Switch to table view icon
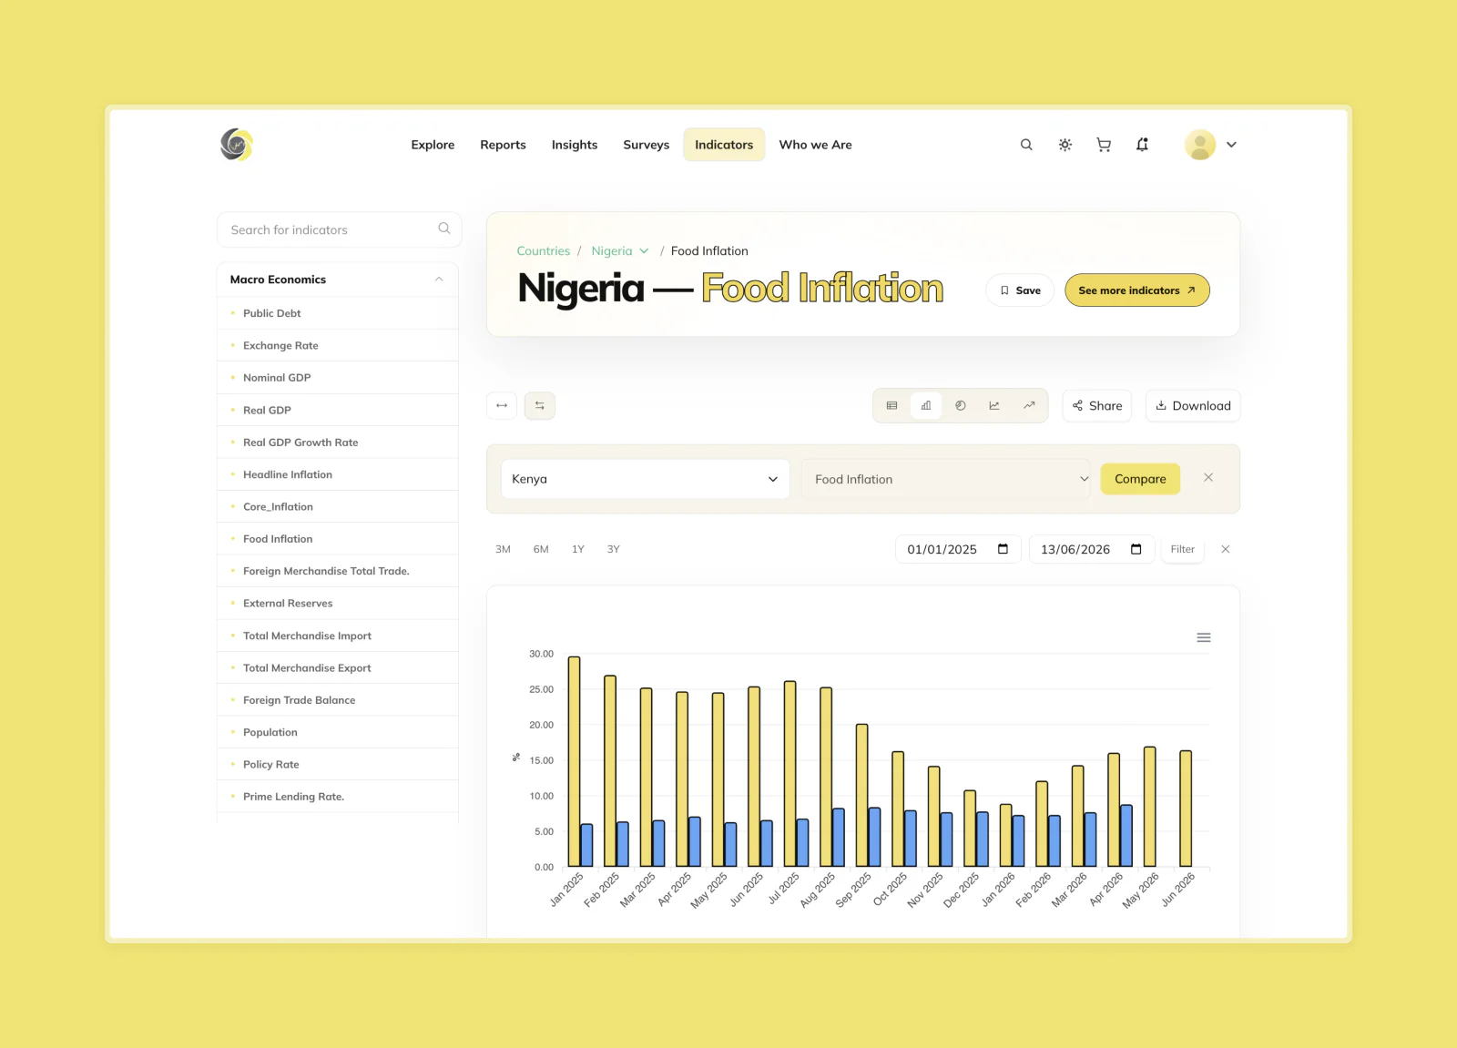This screenshot has width=1457, height=1048. click(x=892, y=406)
